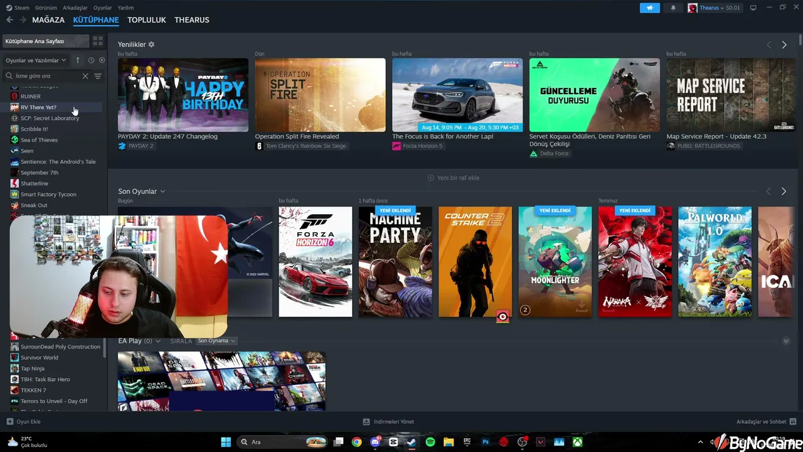
Task: Open the EA Play shelf dropdown
Action: pos(158,341)
